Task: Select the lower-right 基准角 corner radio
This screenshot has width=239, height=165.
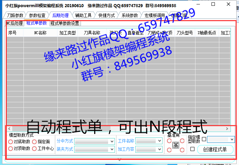Action: [x=182, y=150]
